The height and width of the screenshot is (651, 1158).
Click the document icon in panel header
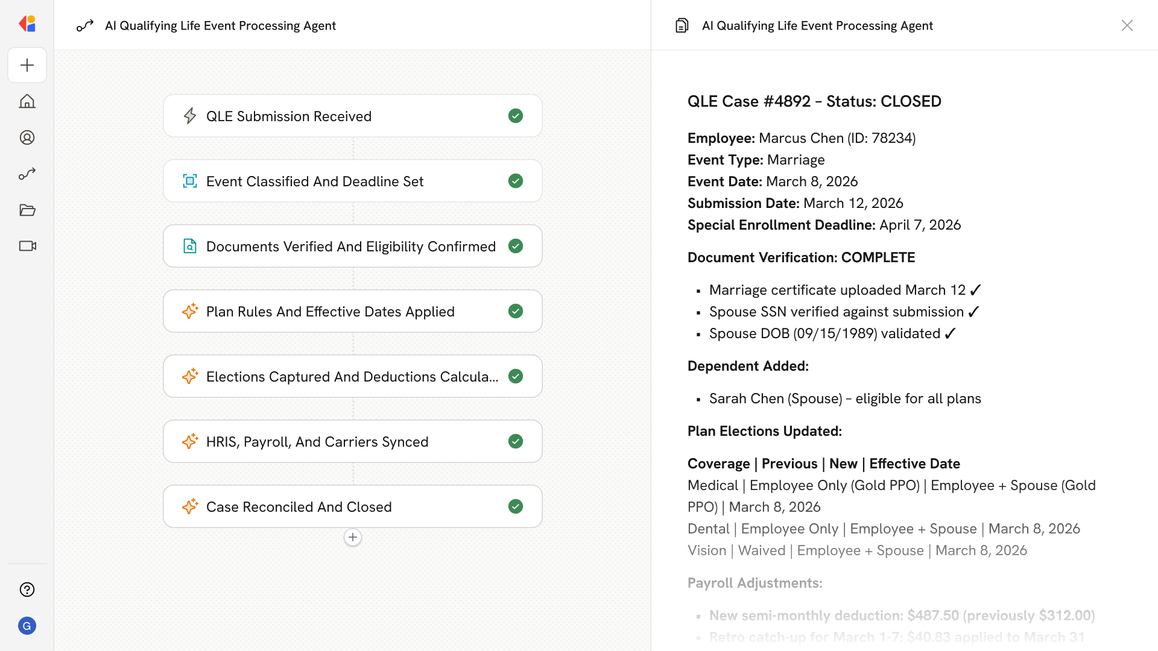click(682, 25)
